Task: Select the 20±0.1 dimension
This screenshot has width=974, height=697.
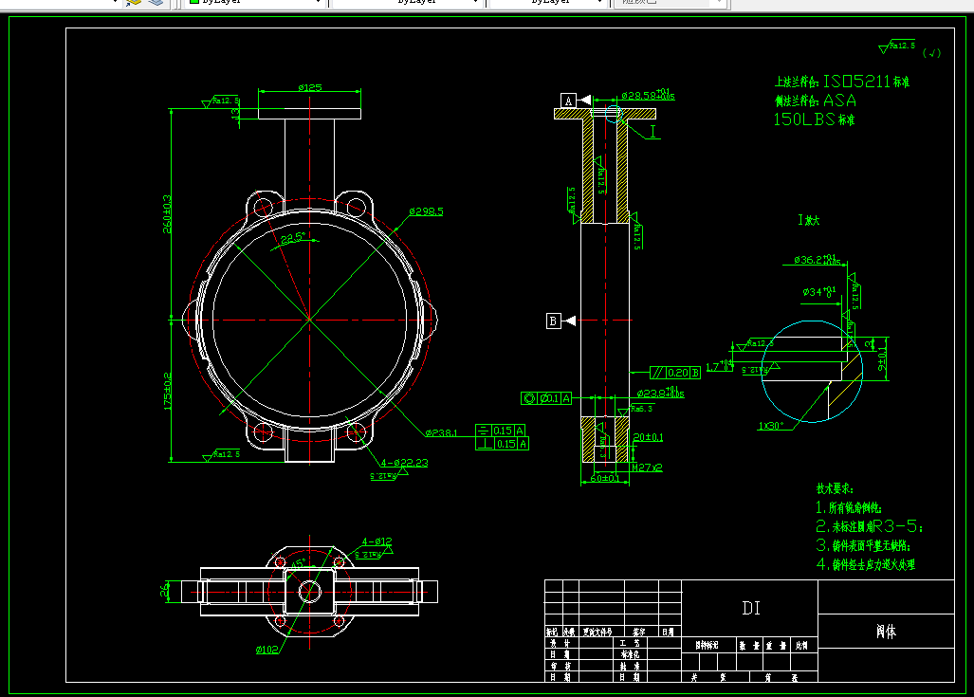Action: click(x=648, y=437)
